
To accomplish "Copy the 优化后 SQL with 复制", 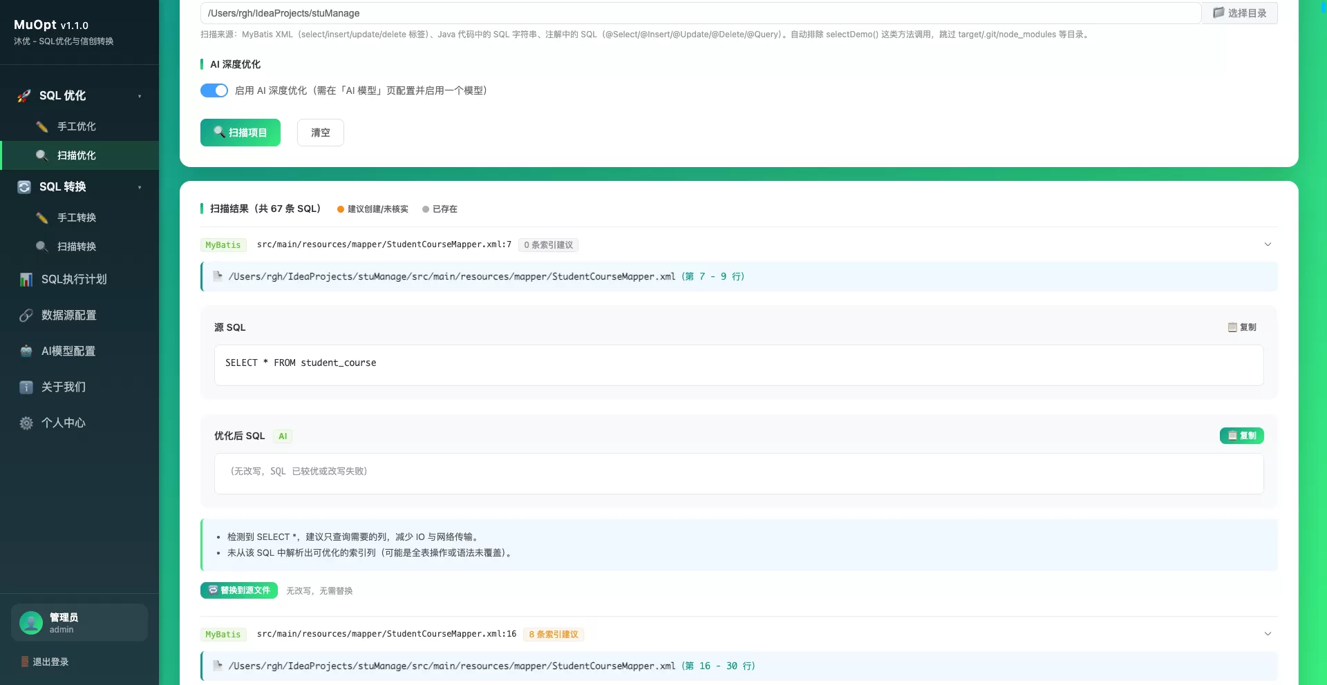I will [1241, 436].
